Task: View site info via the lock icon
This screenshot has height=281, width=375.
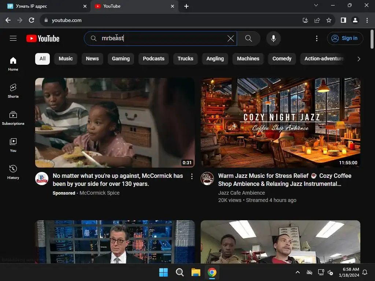Action: tap(46, 20)
